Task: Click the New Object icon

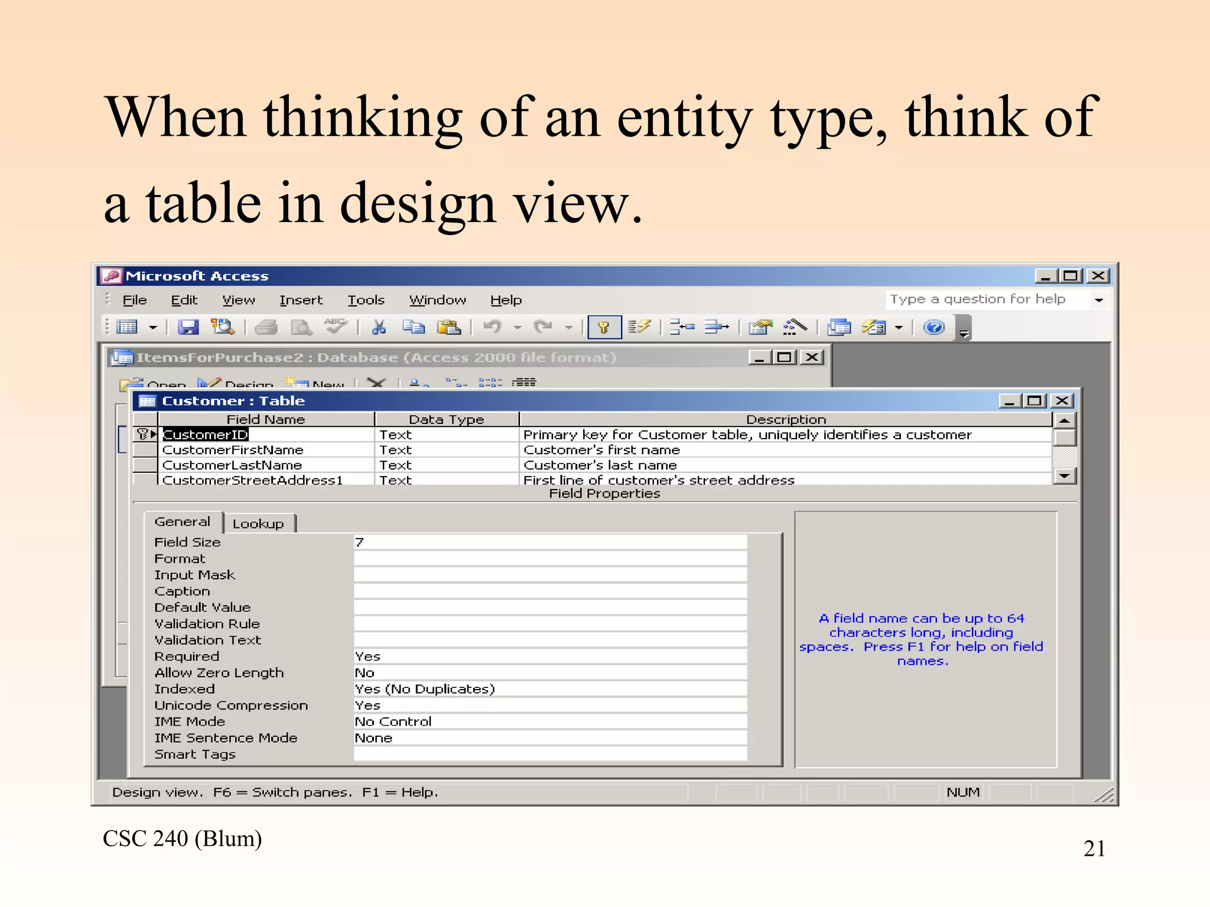Action: click(874, 327)
